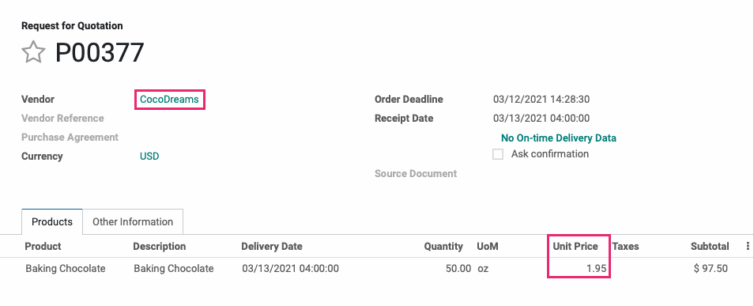Image resolution: width=754 pixels, height=306 pixels.
Task: Sort by the Product column header
Action: pos(43,247)
